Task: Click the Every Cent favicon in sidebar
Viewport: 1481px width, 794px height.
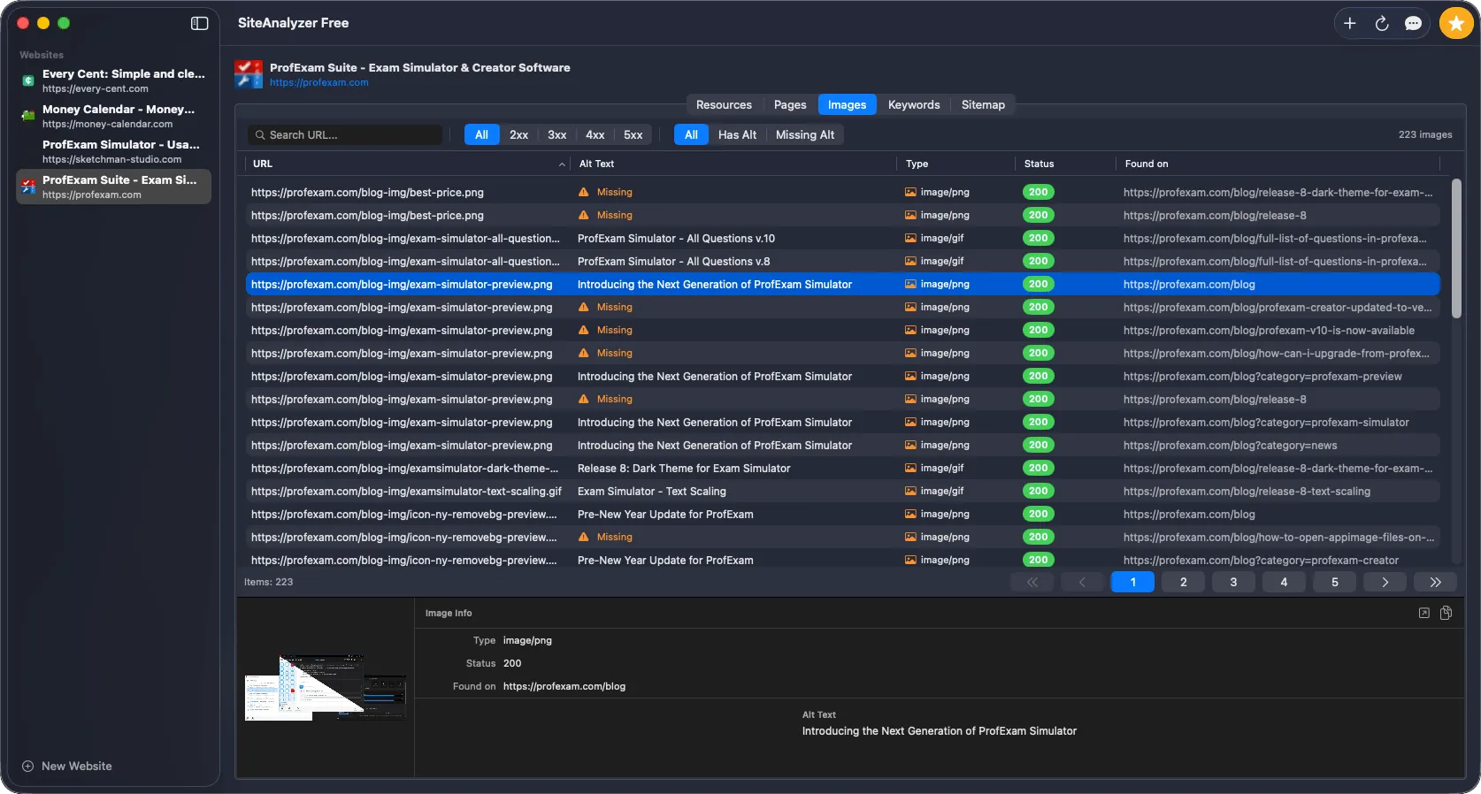Action: 28,80
